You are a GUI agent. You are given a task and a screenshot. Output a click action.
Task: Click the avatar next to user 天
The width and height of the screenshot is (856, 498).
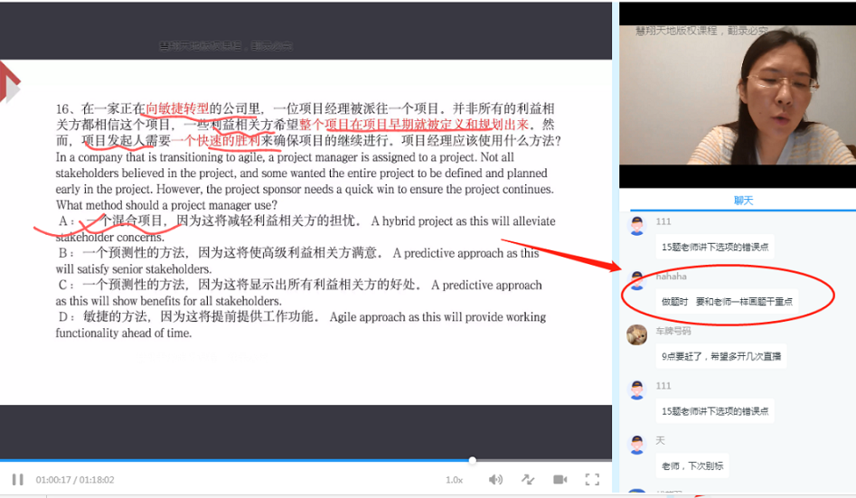[x=637, y=445]
